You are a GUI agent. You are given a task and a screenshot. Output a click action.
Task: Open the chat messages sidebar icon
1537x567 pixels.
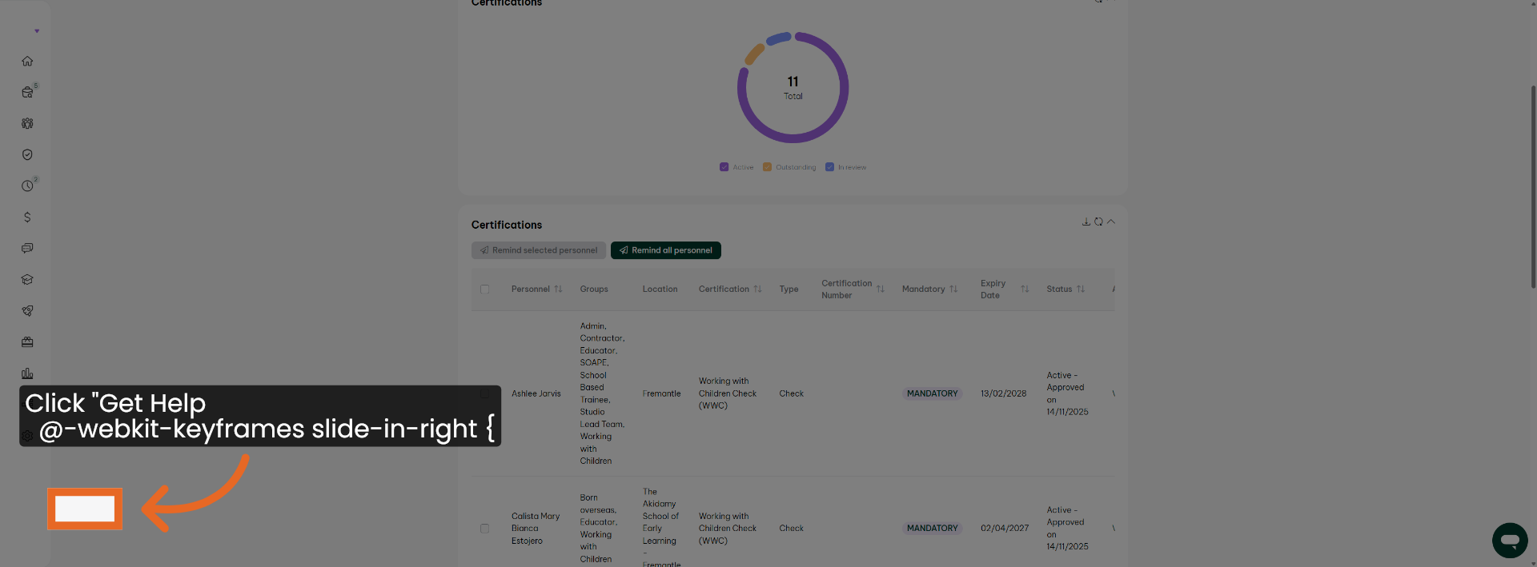[27, 248]
